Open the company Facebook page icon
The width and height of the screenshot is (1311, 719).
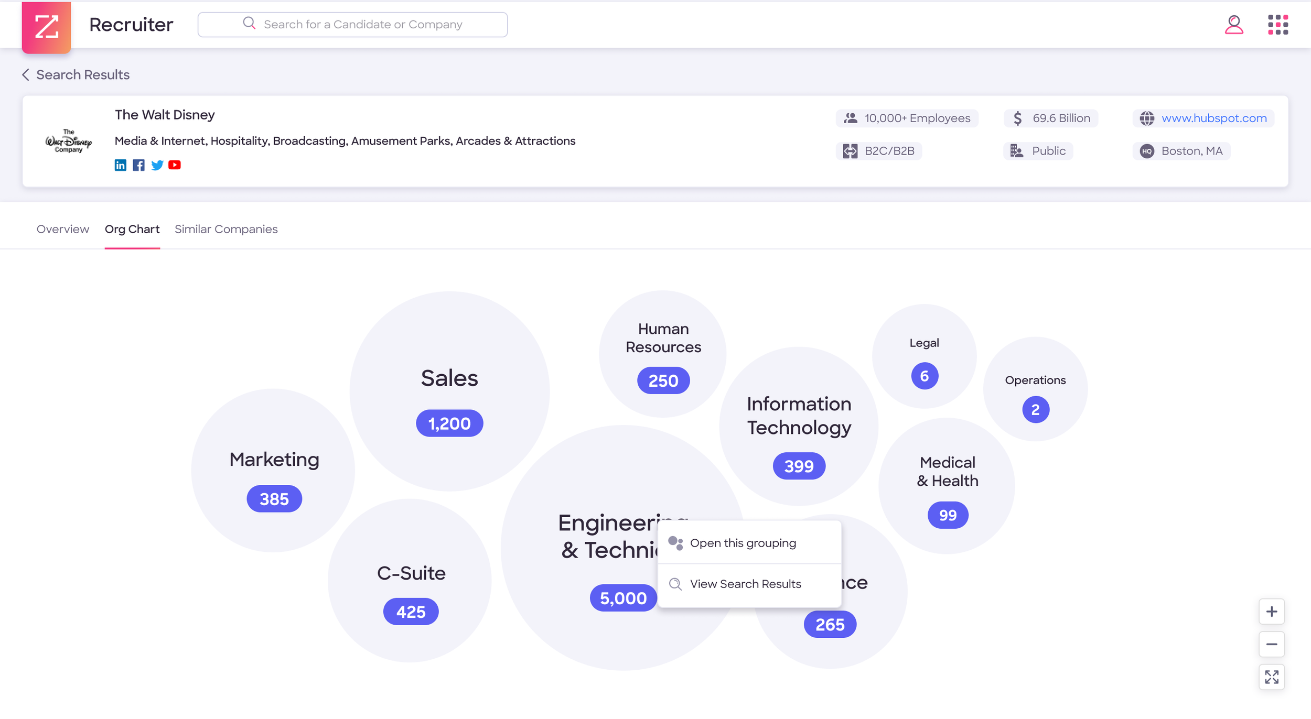(x=138, y=165)
